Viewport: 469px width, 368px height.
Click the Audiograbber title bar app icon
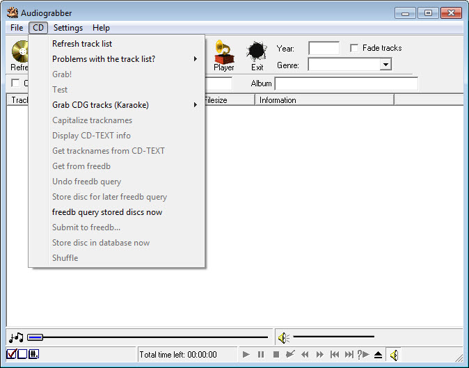pyautogui.click(x=13, y=13)
